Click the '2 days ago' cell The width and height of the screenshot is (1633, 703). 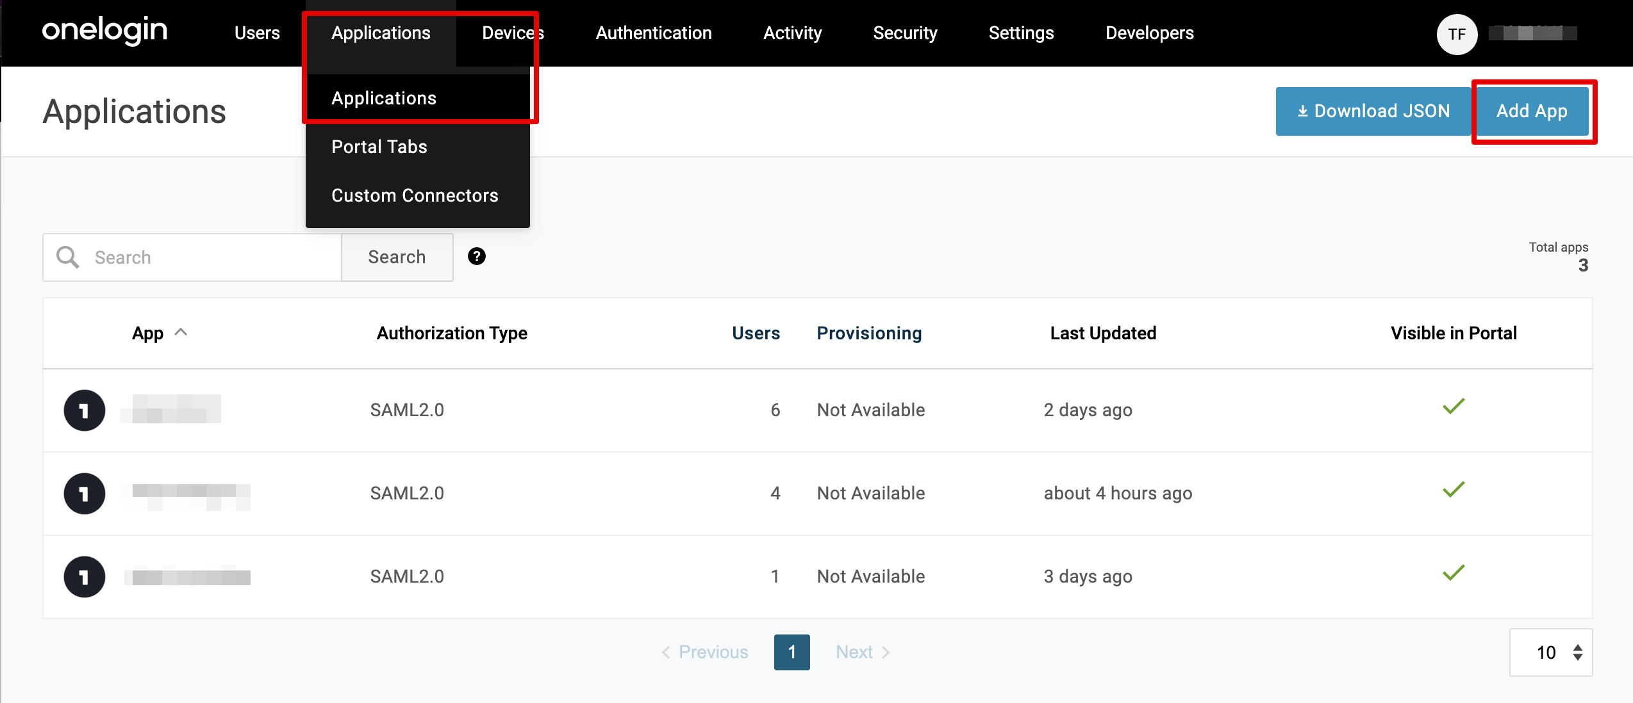[1088, 410]
